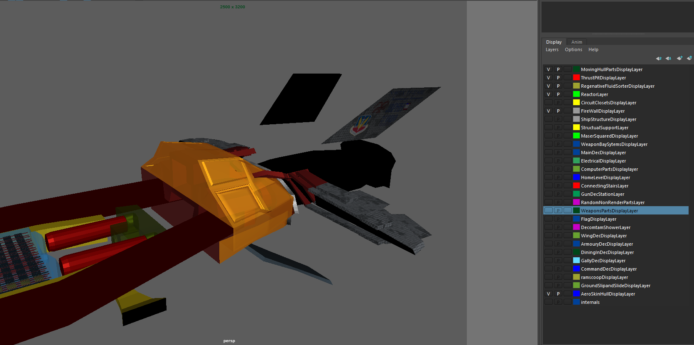Image resolution: width=694 pixels, height=345 pixels.
Task: Switch to the Display tab
Action: pyautogui.click(x=554, y=42)
